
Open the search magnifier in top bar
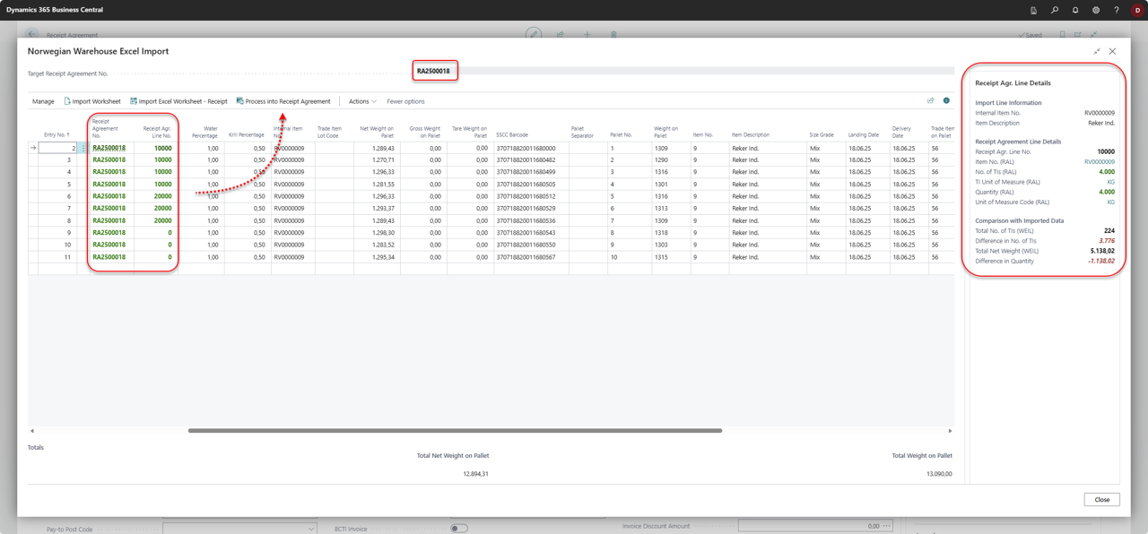pyautogui.click(x=1055, y=10)
